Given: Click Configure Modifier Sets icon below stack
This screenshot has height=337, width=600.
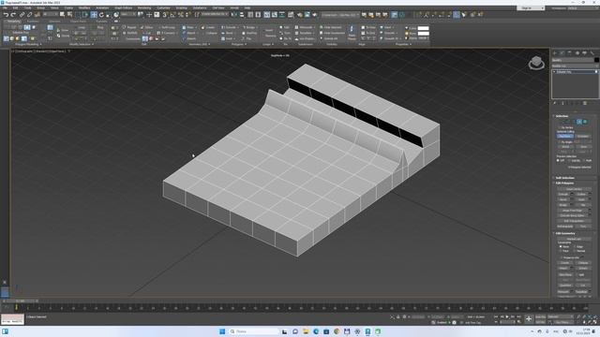Looking at the screenshot, I should tap(584, 103).
